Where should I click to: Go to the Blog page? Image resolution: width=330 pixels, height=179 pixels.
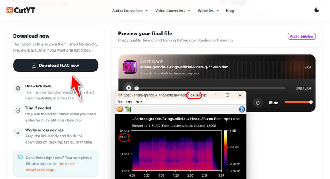[x=230, y=10]
